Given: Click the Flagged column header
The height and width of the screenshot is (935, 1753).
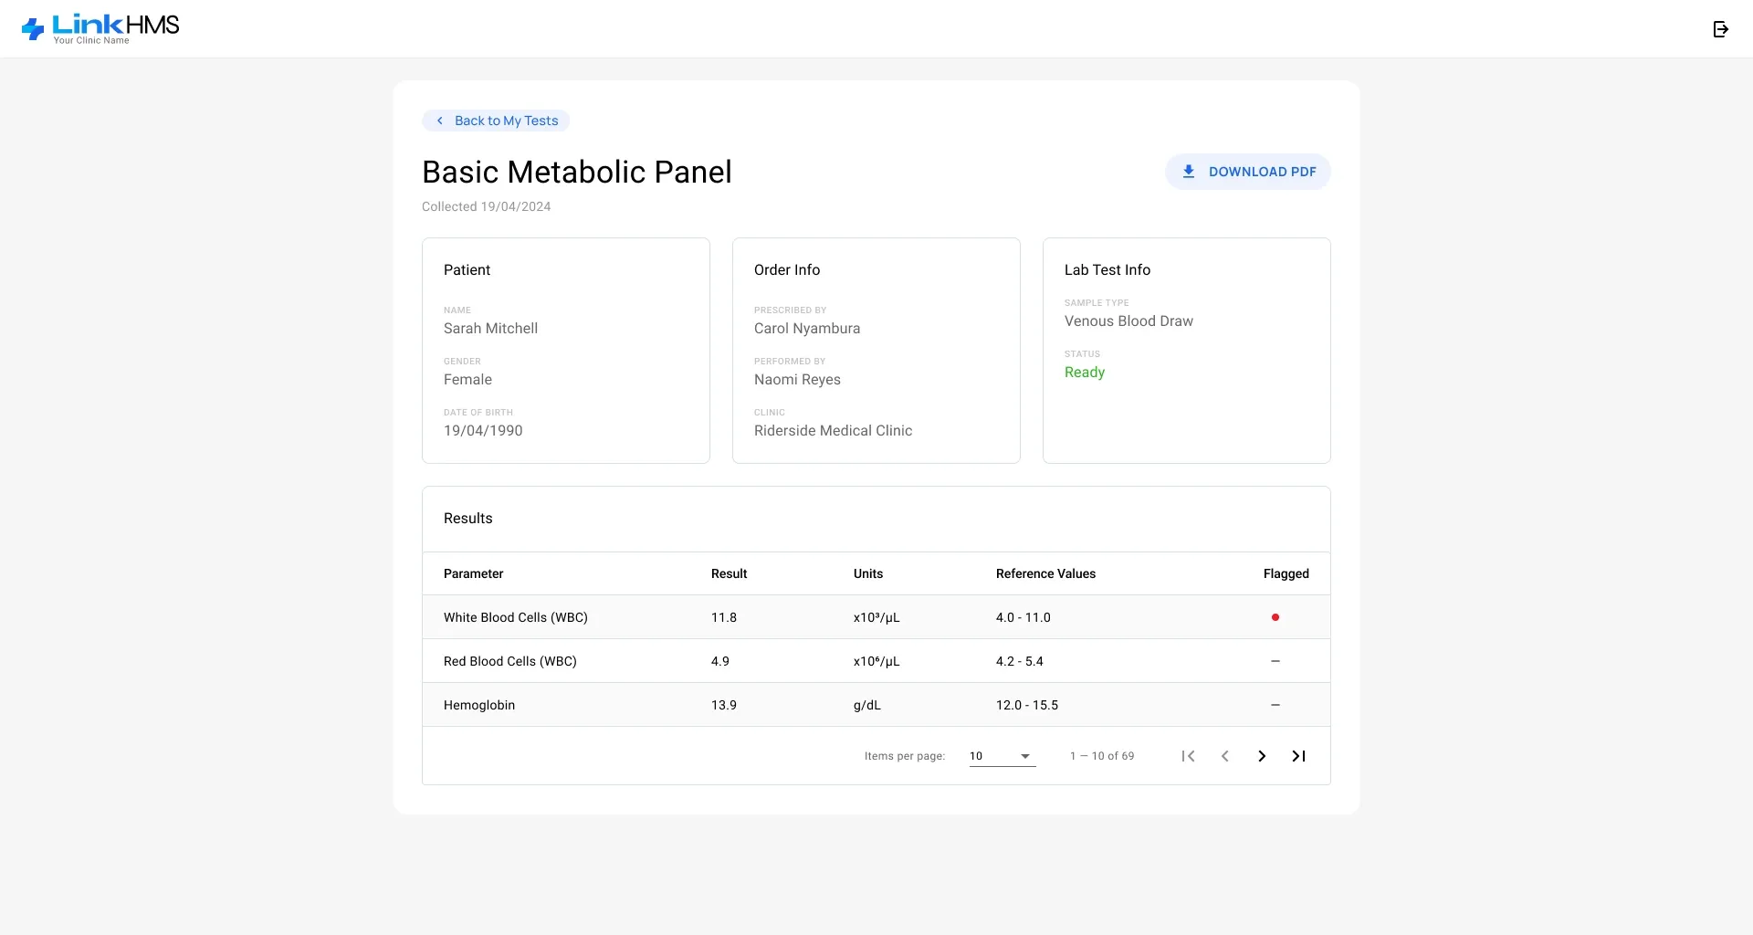Looking at the screenshot, I should pos(1286,573).
